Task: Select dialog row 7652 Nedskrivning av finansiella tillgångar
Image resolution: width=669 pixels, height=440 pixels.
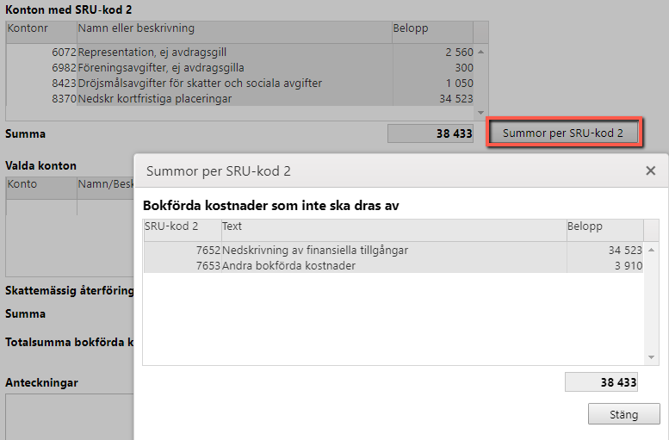Action: pyautogui.click(x=393, y=250)
